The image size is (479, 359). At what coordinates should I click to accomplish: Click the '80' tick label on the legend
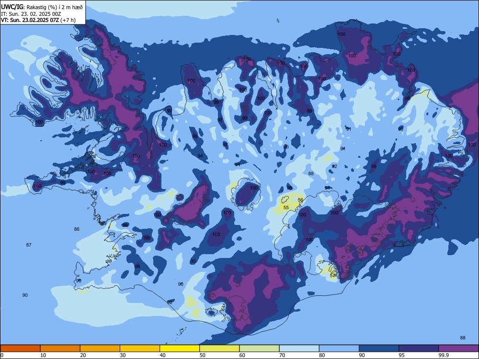tap(322, 355)
